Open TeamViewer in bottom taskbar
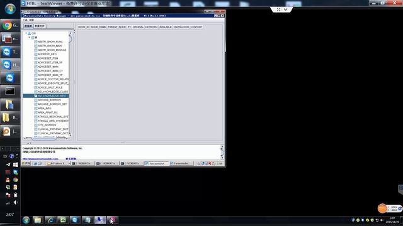Image resolution: width=403 pixels, height=226 pixels. 75,220
